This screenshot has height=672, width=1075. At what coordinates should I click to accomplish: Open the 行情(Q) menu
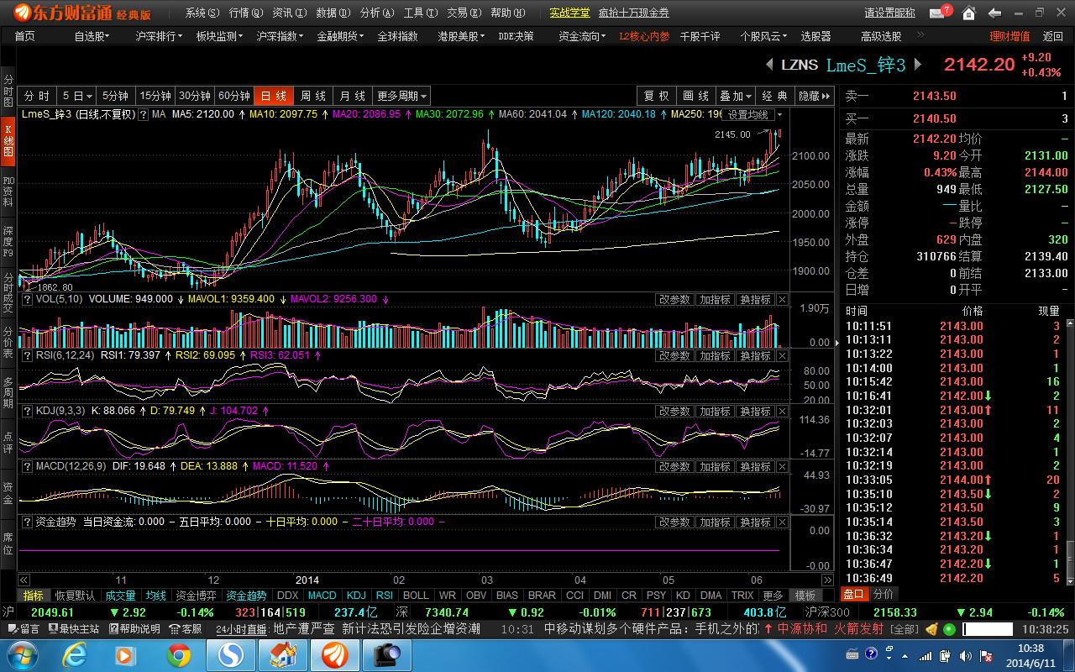(x=246, y=13)
